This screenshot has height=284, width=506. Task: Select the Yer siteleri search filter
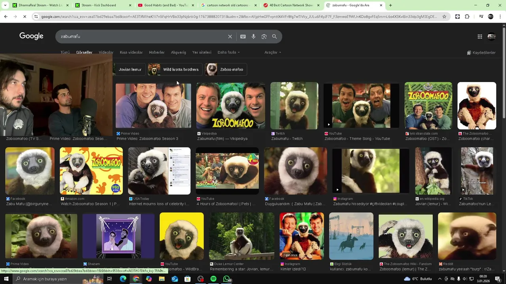tap(202, 52)
